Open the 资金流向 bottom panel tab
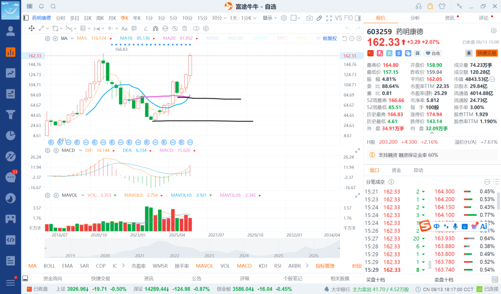This screenshot has height=294, width=501. tap(52, 278)
